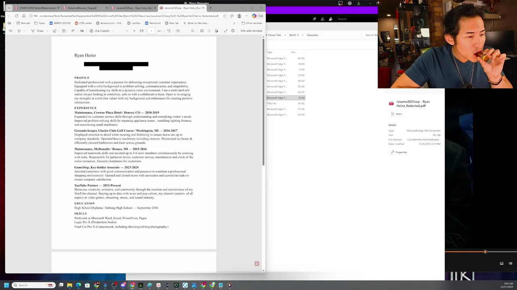Show more favorites with chevron
This screenshot has width=517, height=290.
click(234, 23)
